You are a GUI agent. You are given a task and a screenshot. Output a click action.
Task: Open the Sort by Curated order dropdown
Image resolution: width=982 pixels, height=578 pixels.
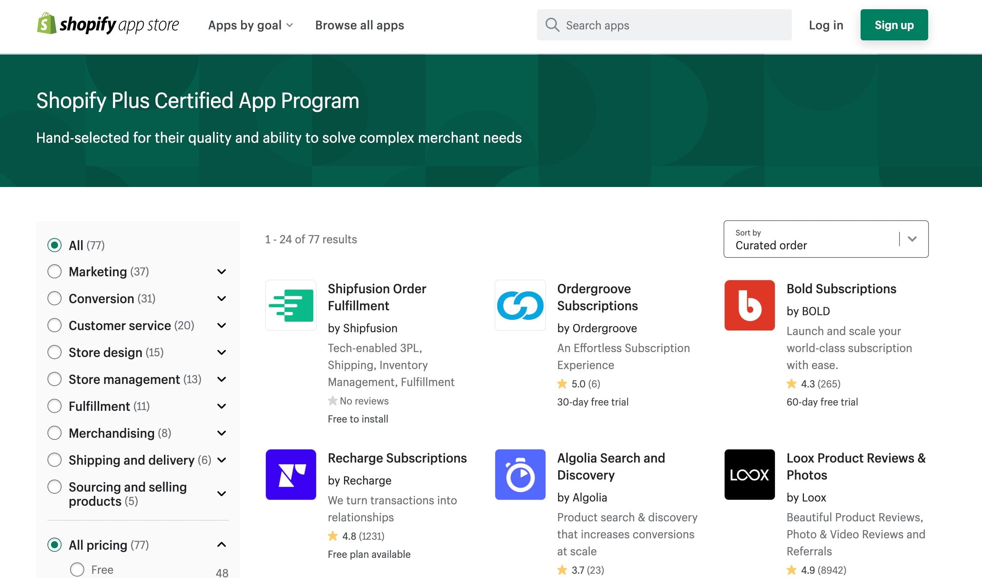click(x=826, y=239)
